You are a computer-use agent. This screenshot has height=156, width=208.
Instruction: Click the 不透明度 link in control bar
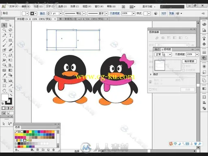115,13
